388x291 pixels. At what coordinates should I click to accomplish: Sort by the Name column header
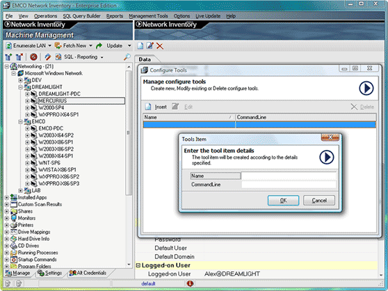189,117
